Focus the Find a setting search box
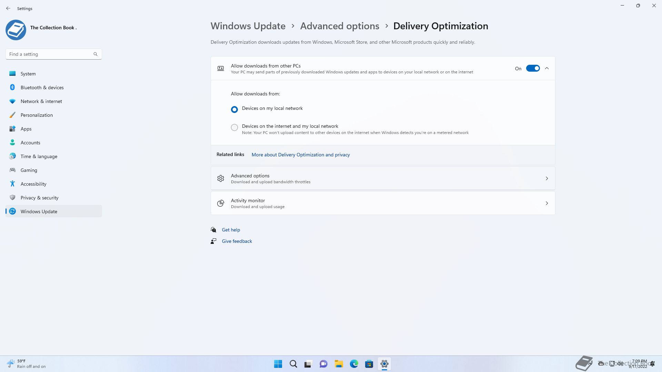 pos(53,54)
